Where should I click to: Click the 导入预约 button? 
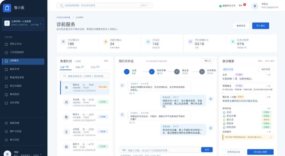[260, 26]
